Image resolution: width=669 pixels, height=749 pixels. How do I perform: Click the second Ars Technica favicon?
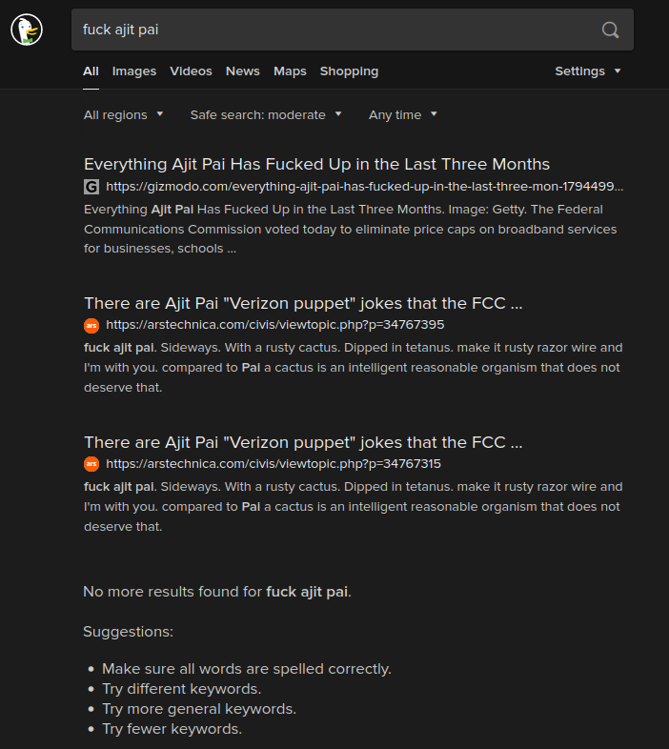[x=91, y=464]
